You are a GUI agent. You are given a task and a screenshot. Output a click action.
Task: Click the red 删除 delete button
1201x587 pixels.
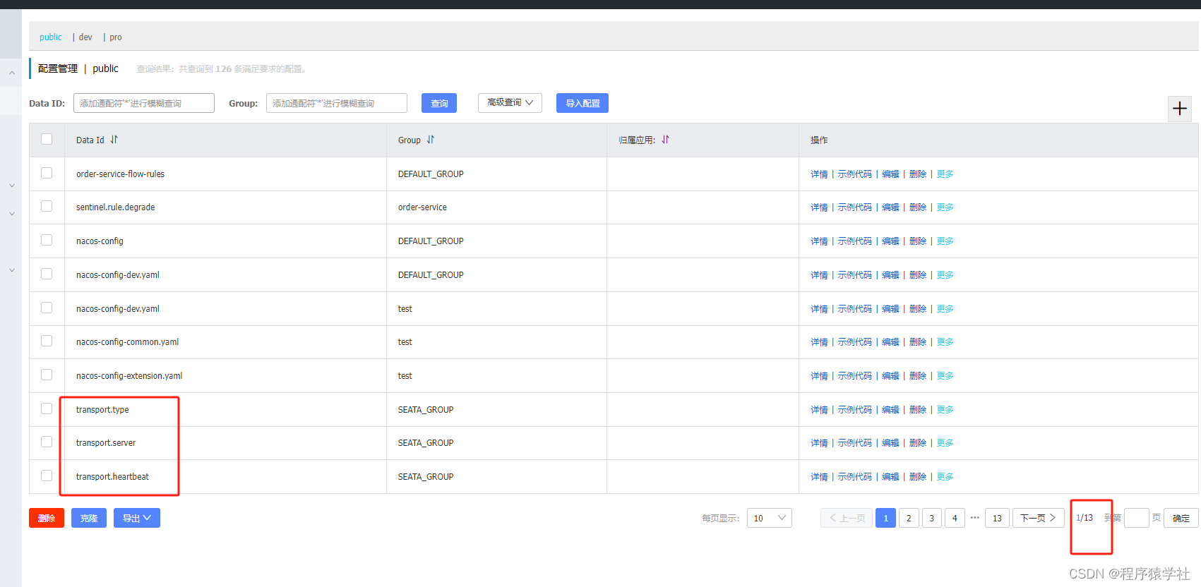click(x=47, y=518)
